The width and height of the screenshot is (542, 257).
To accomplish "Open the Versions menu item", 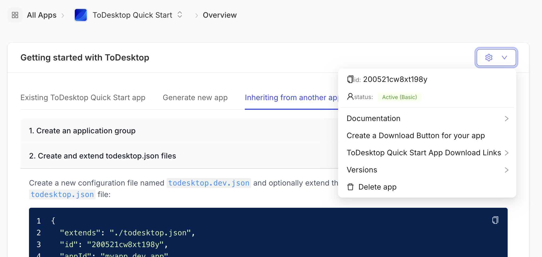I will click(427, 170).
